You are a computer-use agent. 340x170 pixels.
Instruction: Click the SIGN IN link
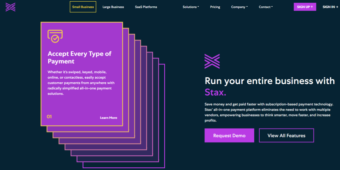[x=330, y=7]
